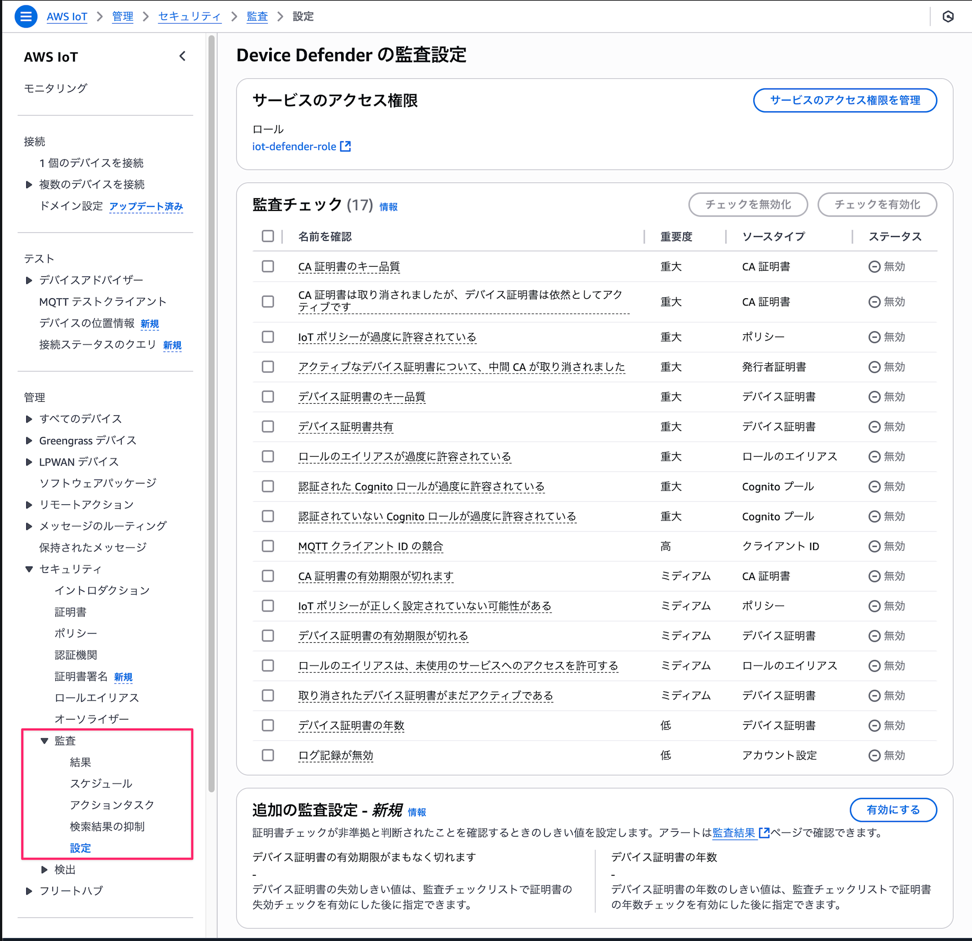Sort by 名前を確認 column header
Image resolution: width=972 pixels, height=941 pixels.
[x=325, y=237]
